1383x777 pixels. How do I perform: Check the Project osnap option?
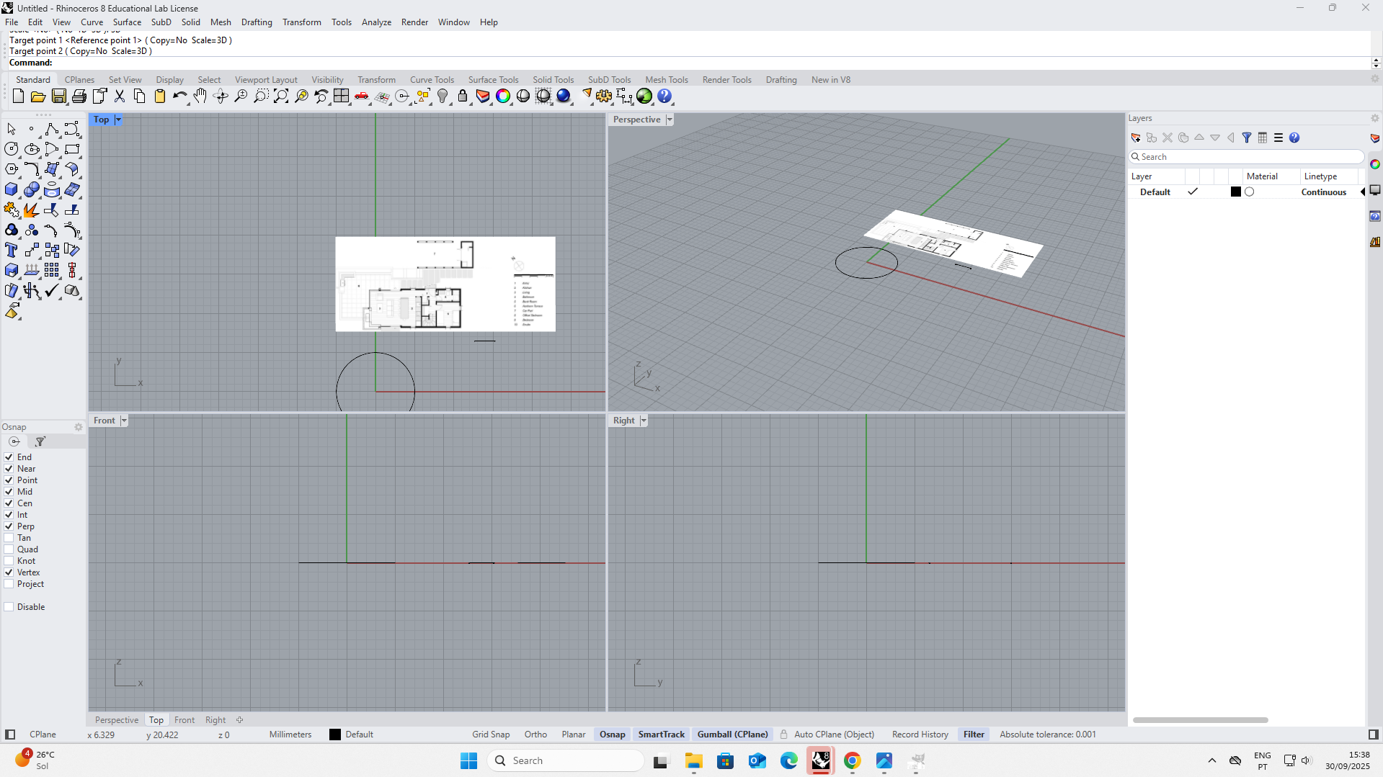point(8,584)
